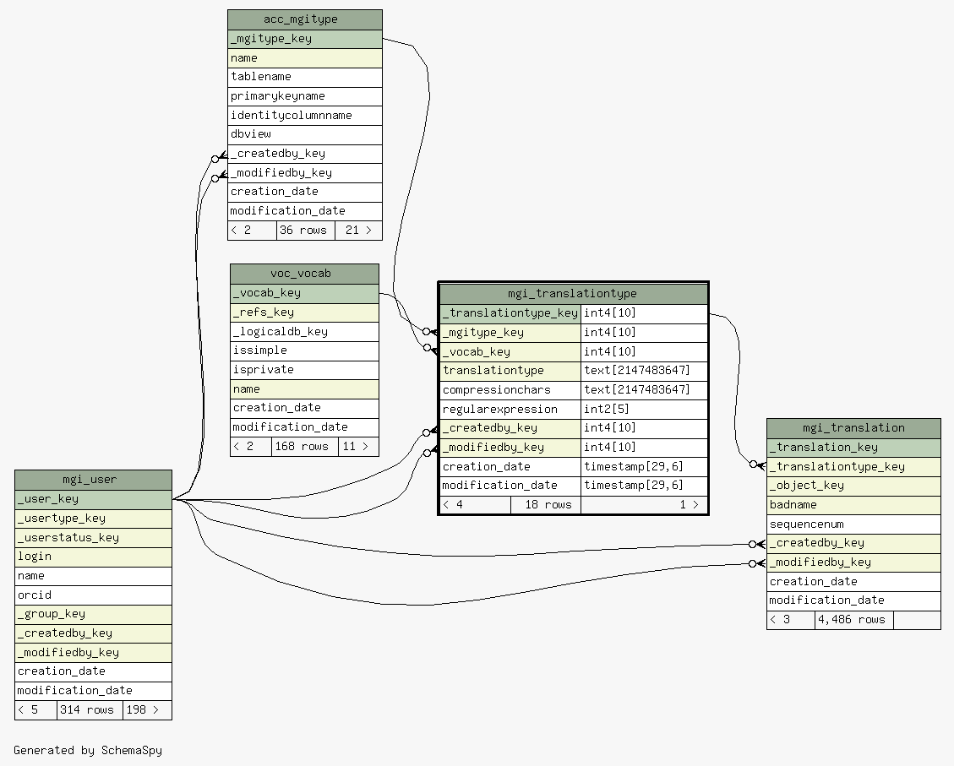Select _mgitype_key in acc_mgitype
This screenshot has height=766, width=954.
pyautogui.click(x=305, y=39)
